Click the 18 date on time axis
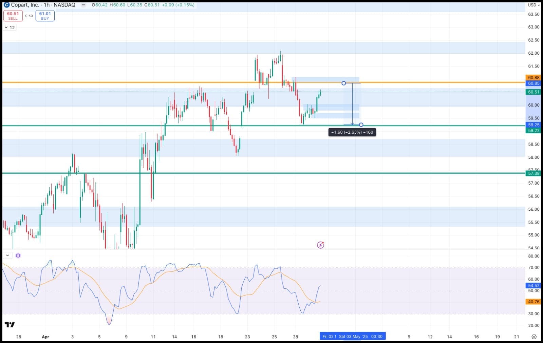Screen dimensions: 543x343 [221, 337]
